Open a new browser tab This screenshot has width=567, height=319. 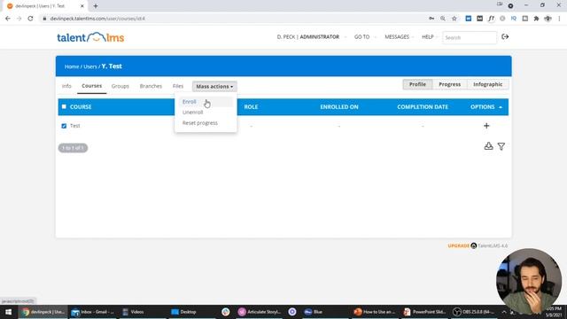point(96,6)
